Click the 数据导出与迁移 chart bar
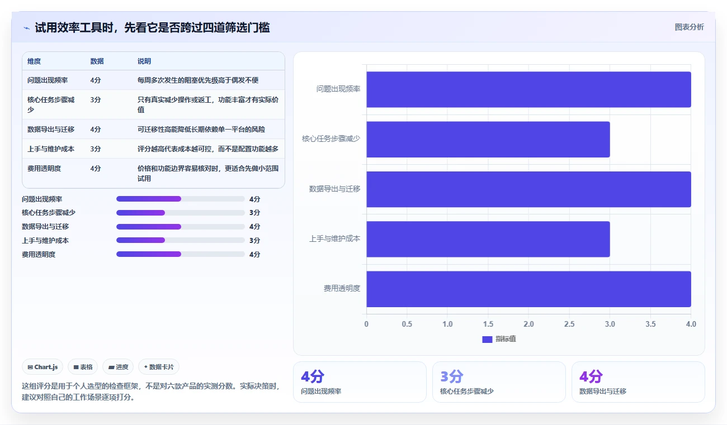 pyautogui.click(x=528, y=189)
